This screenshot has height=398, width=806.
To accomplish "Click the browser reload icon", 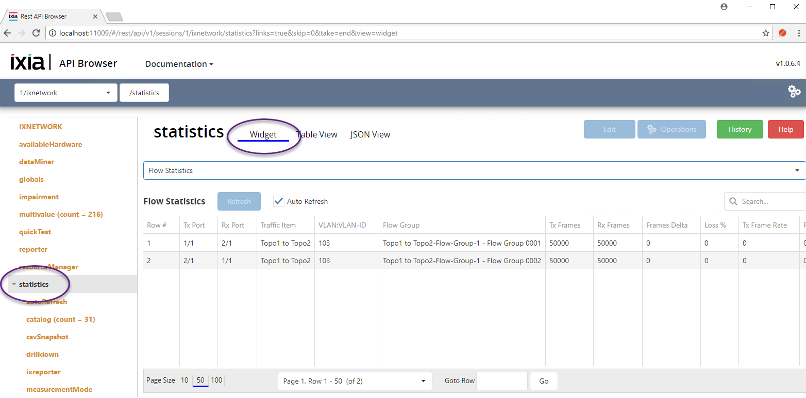I will [x=36, y=33].
